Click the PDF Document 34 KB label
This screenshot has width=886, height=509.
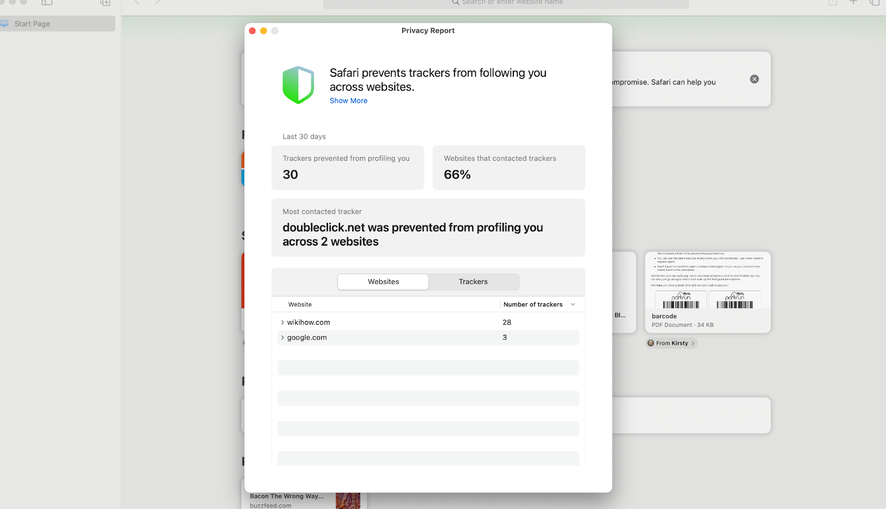coord(682,325)
